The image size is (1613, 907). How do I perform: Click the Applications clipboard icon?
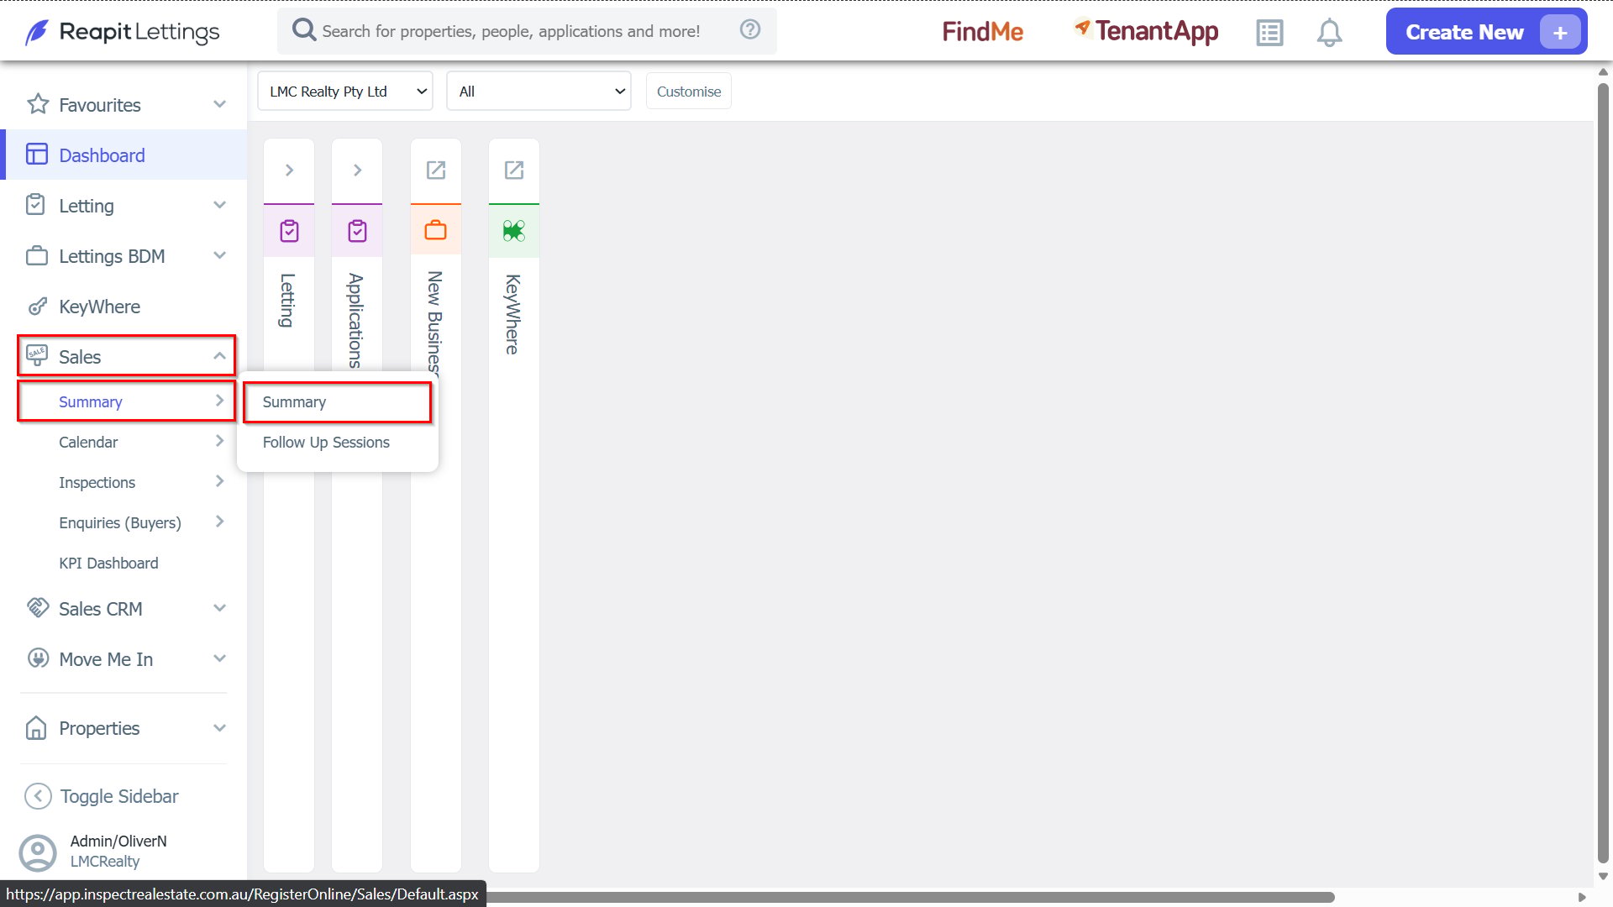(x=357, y=231)
